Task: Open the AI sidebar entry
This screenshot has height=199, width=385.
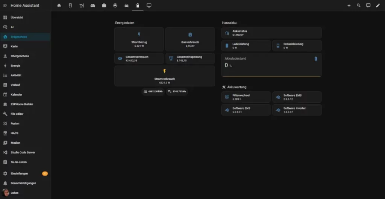Action: point(26,27)
